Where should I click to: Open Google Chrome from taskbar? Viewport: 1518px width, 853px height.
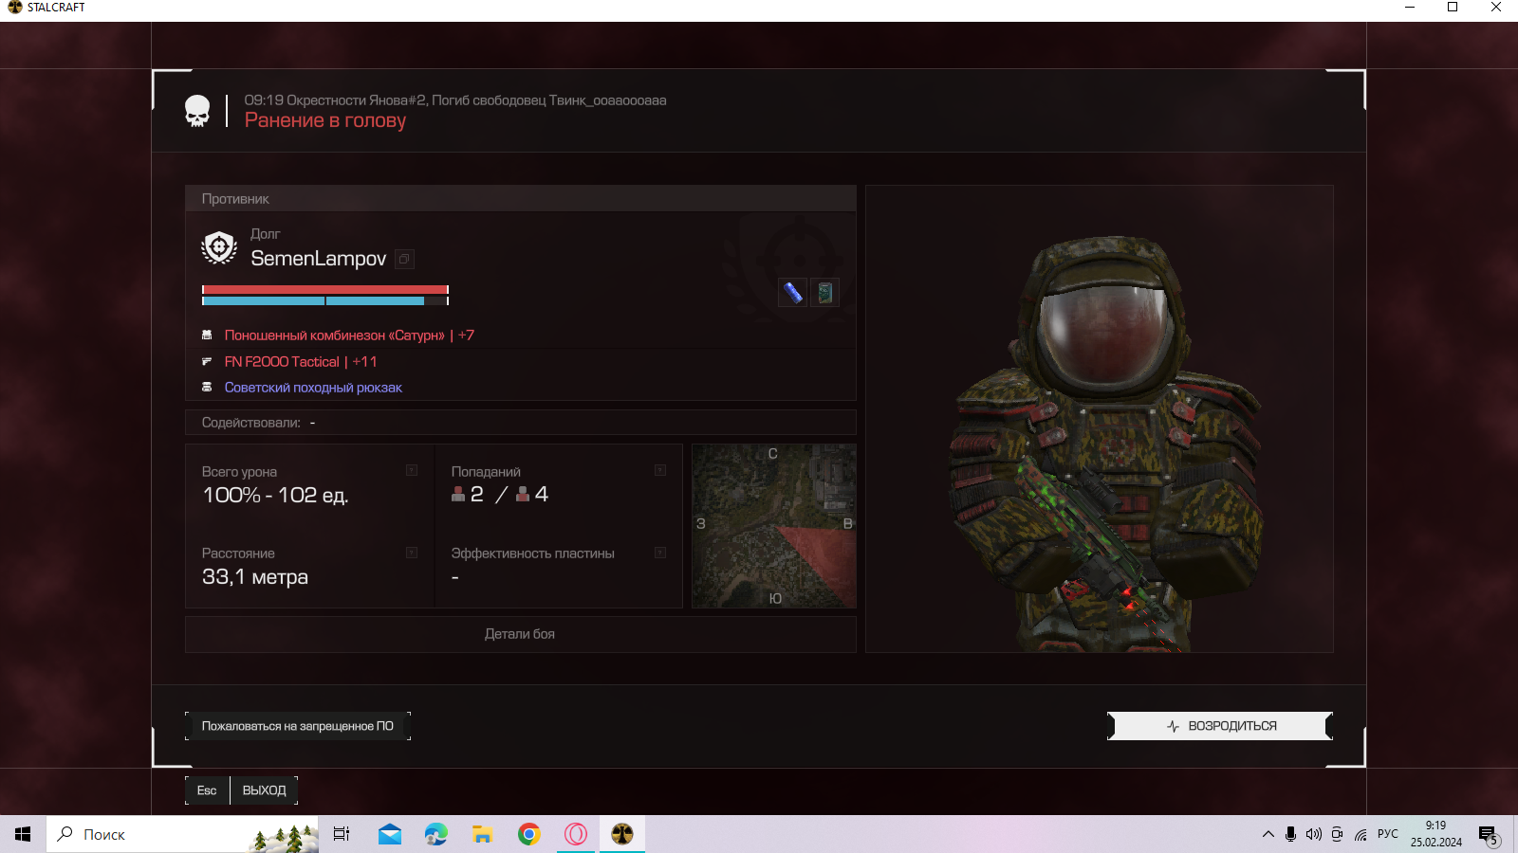[x=528, y=834]
